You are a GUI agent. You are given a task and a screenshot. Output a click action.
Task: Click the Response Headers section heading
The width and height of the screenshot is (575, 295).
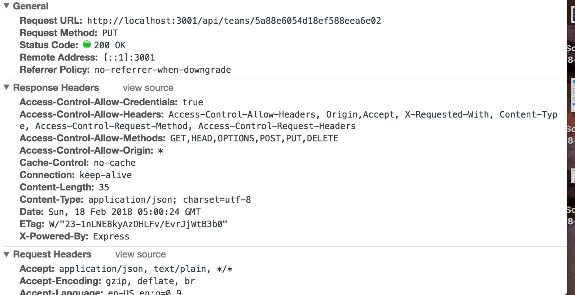[x=56, y=88]
